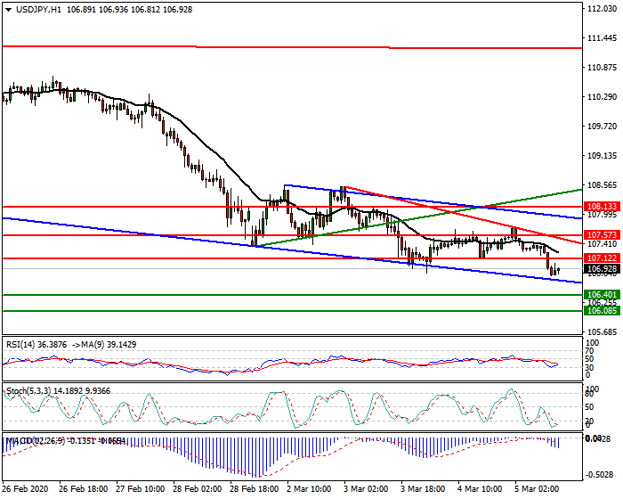The image size is (623, 499).
Task: Click the 26 Feb 2020 date label
Action: point(26,489)
